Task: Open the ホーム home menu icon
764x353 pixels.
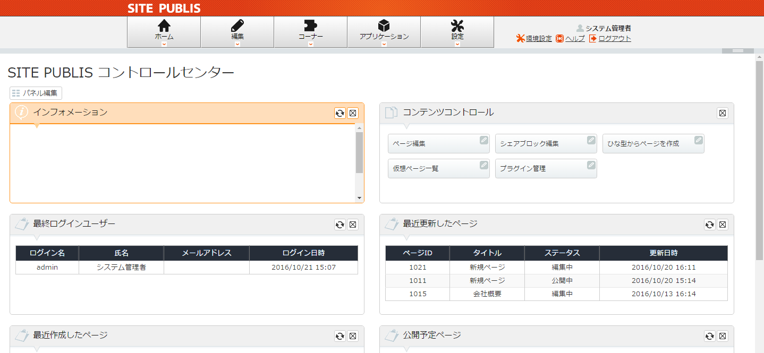Action: (x=164, y=25)
